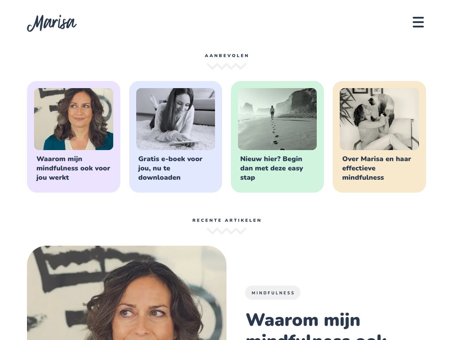Click the AANBEVOLEN section heading

tap(226, 55)
